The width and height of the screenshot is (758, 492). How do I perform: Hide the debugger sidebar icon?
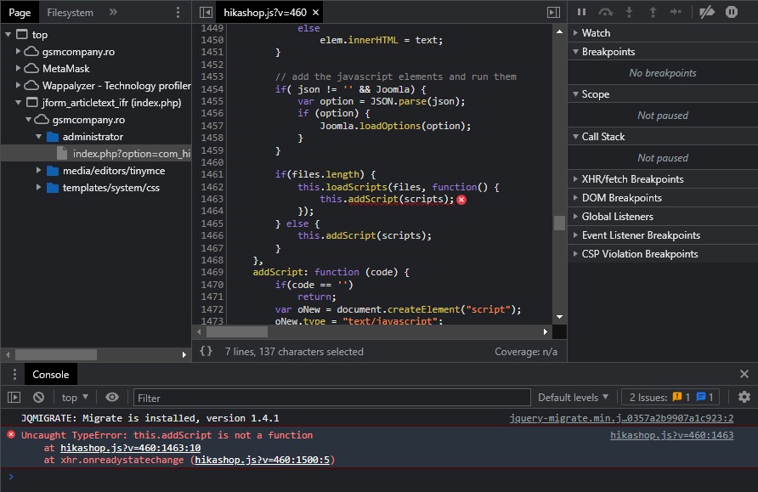point(554,13)
